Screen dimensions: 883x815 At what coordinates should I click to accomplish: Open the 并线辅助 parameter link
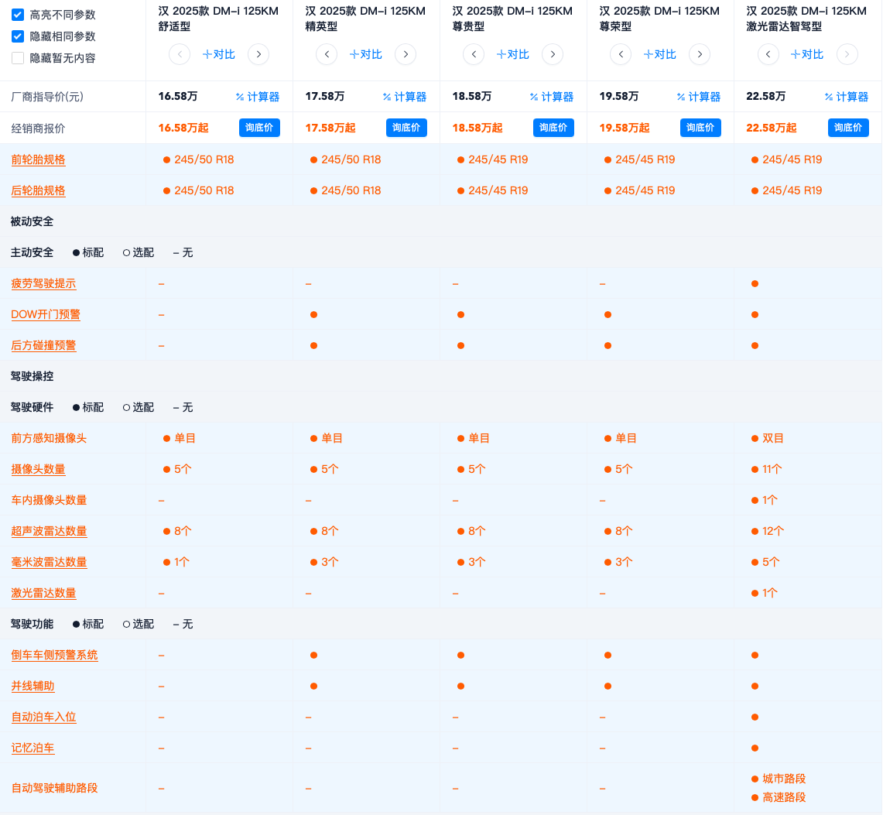[x=33, y=687]
